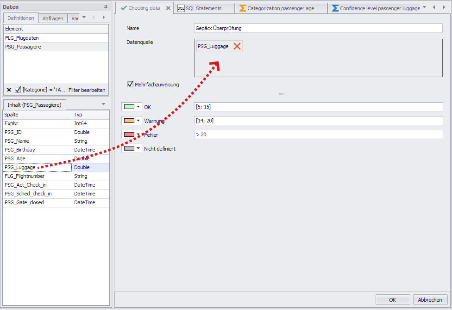Expand the Inhalt panel dropdown arrow
Screen dimensions: 452x310
(x=103, y=104)
